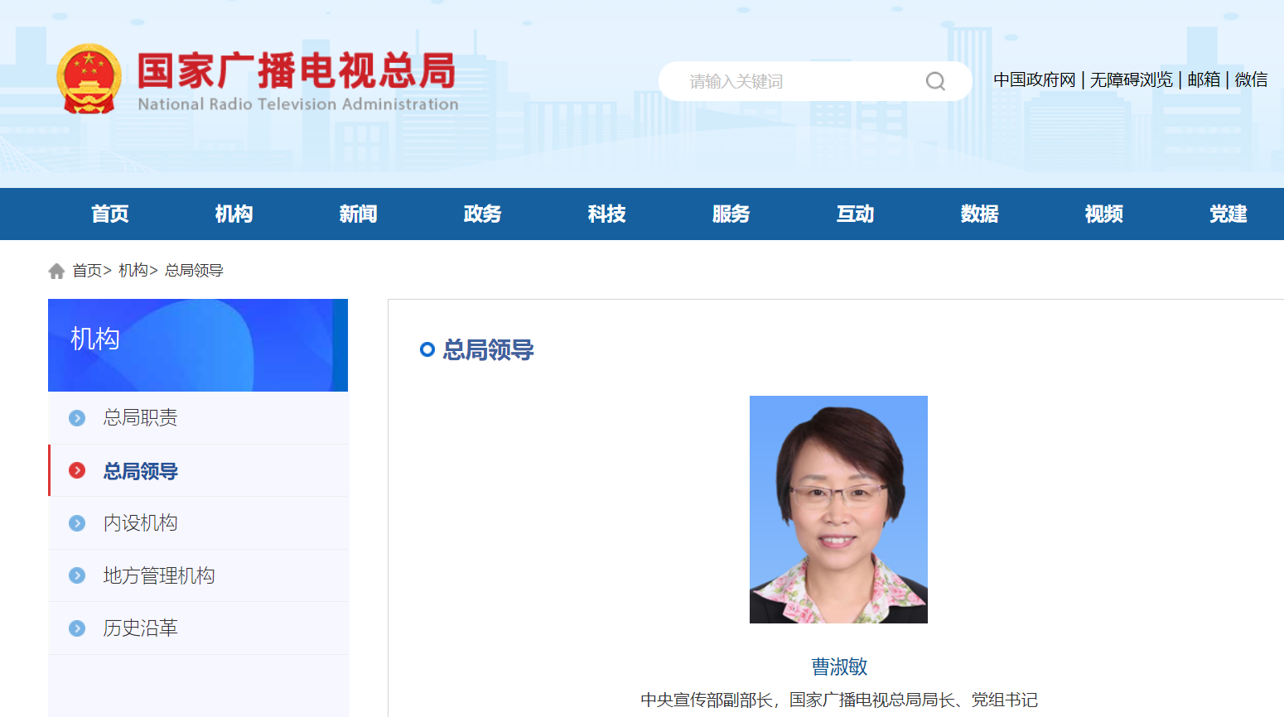Viewport: 1284px width, 717px height.
Task: Click the arrow icon beside 总局职责
Action: tap(77, 418)
